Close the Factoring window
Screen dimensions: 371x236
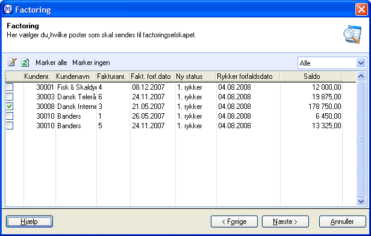pyautogui.click(x=361, y=10)
